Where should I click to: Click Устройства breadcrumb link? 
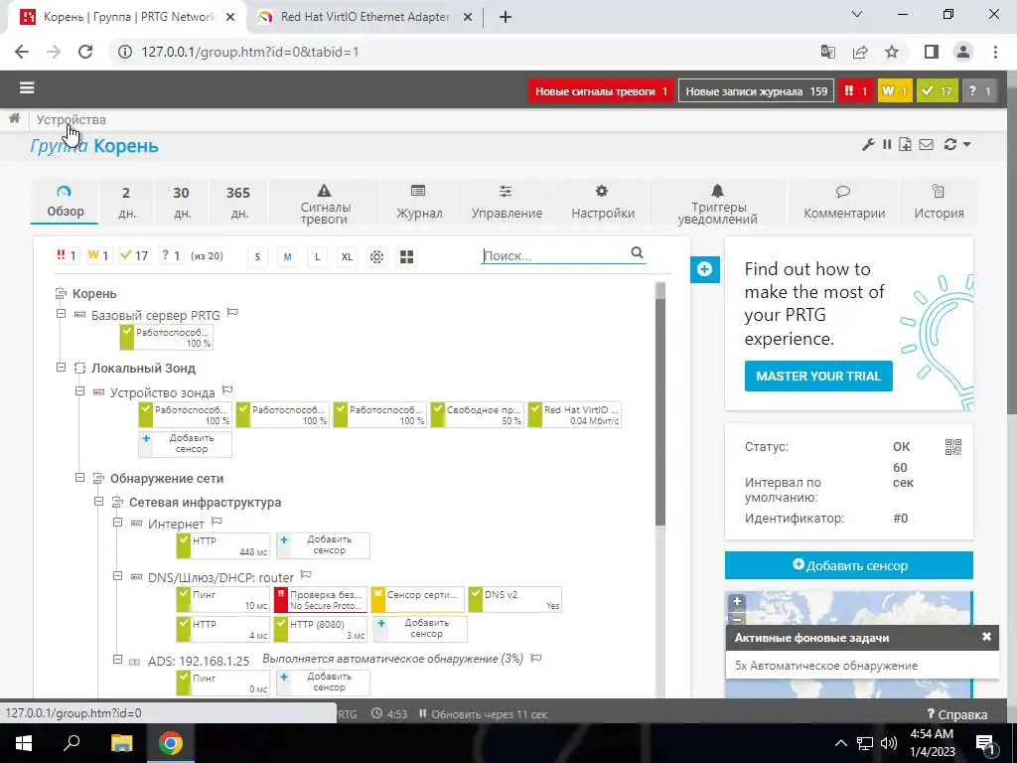pos(71,119)
